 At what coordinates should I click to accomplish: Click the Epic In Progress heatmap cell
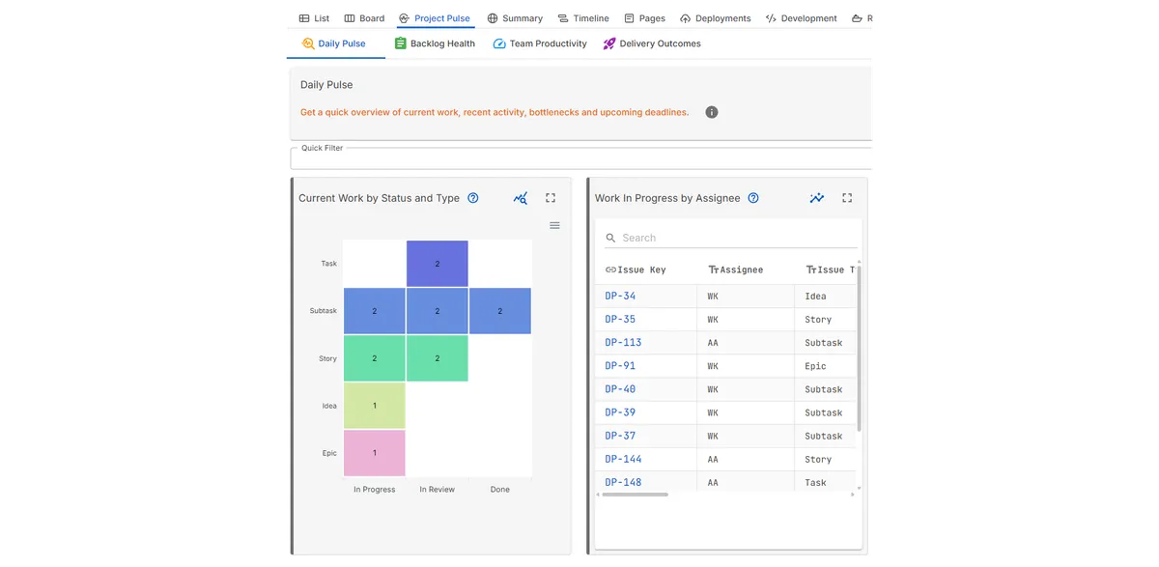375,453
